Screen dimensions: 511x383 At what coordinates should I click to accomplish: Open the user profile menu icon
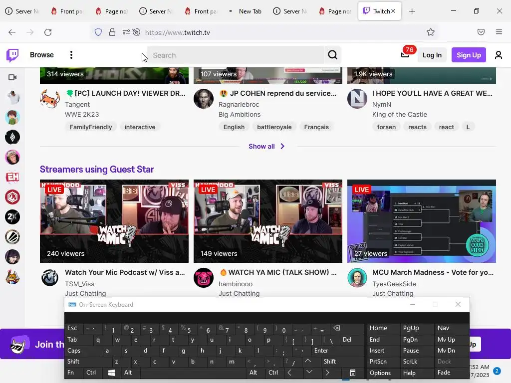click(x=499, y=55)
